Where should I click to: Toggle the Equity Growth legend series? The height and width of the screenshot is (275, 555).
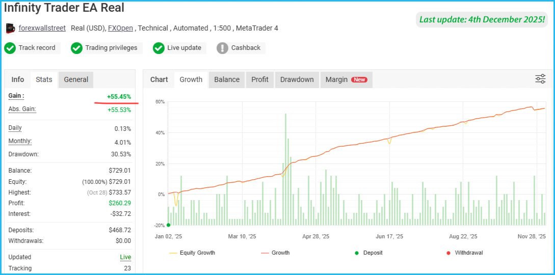pos(192,253)
